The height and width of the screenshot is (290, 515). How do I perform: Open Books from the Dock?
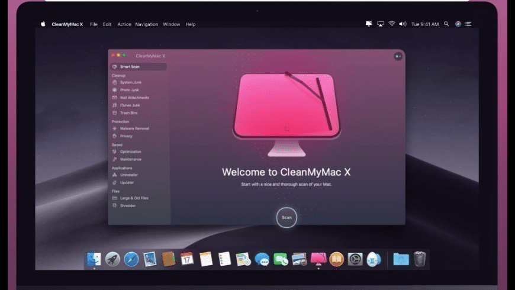[337, 259]
